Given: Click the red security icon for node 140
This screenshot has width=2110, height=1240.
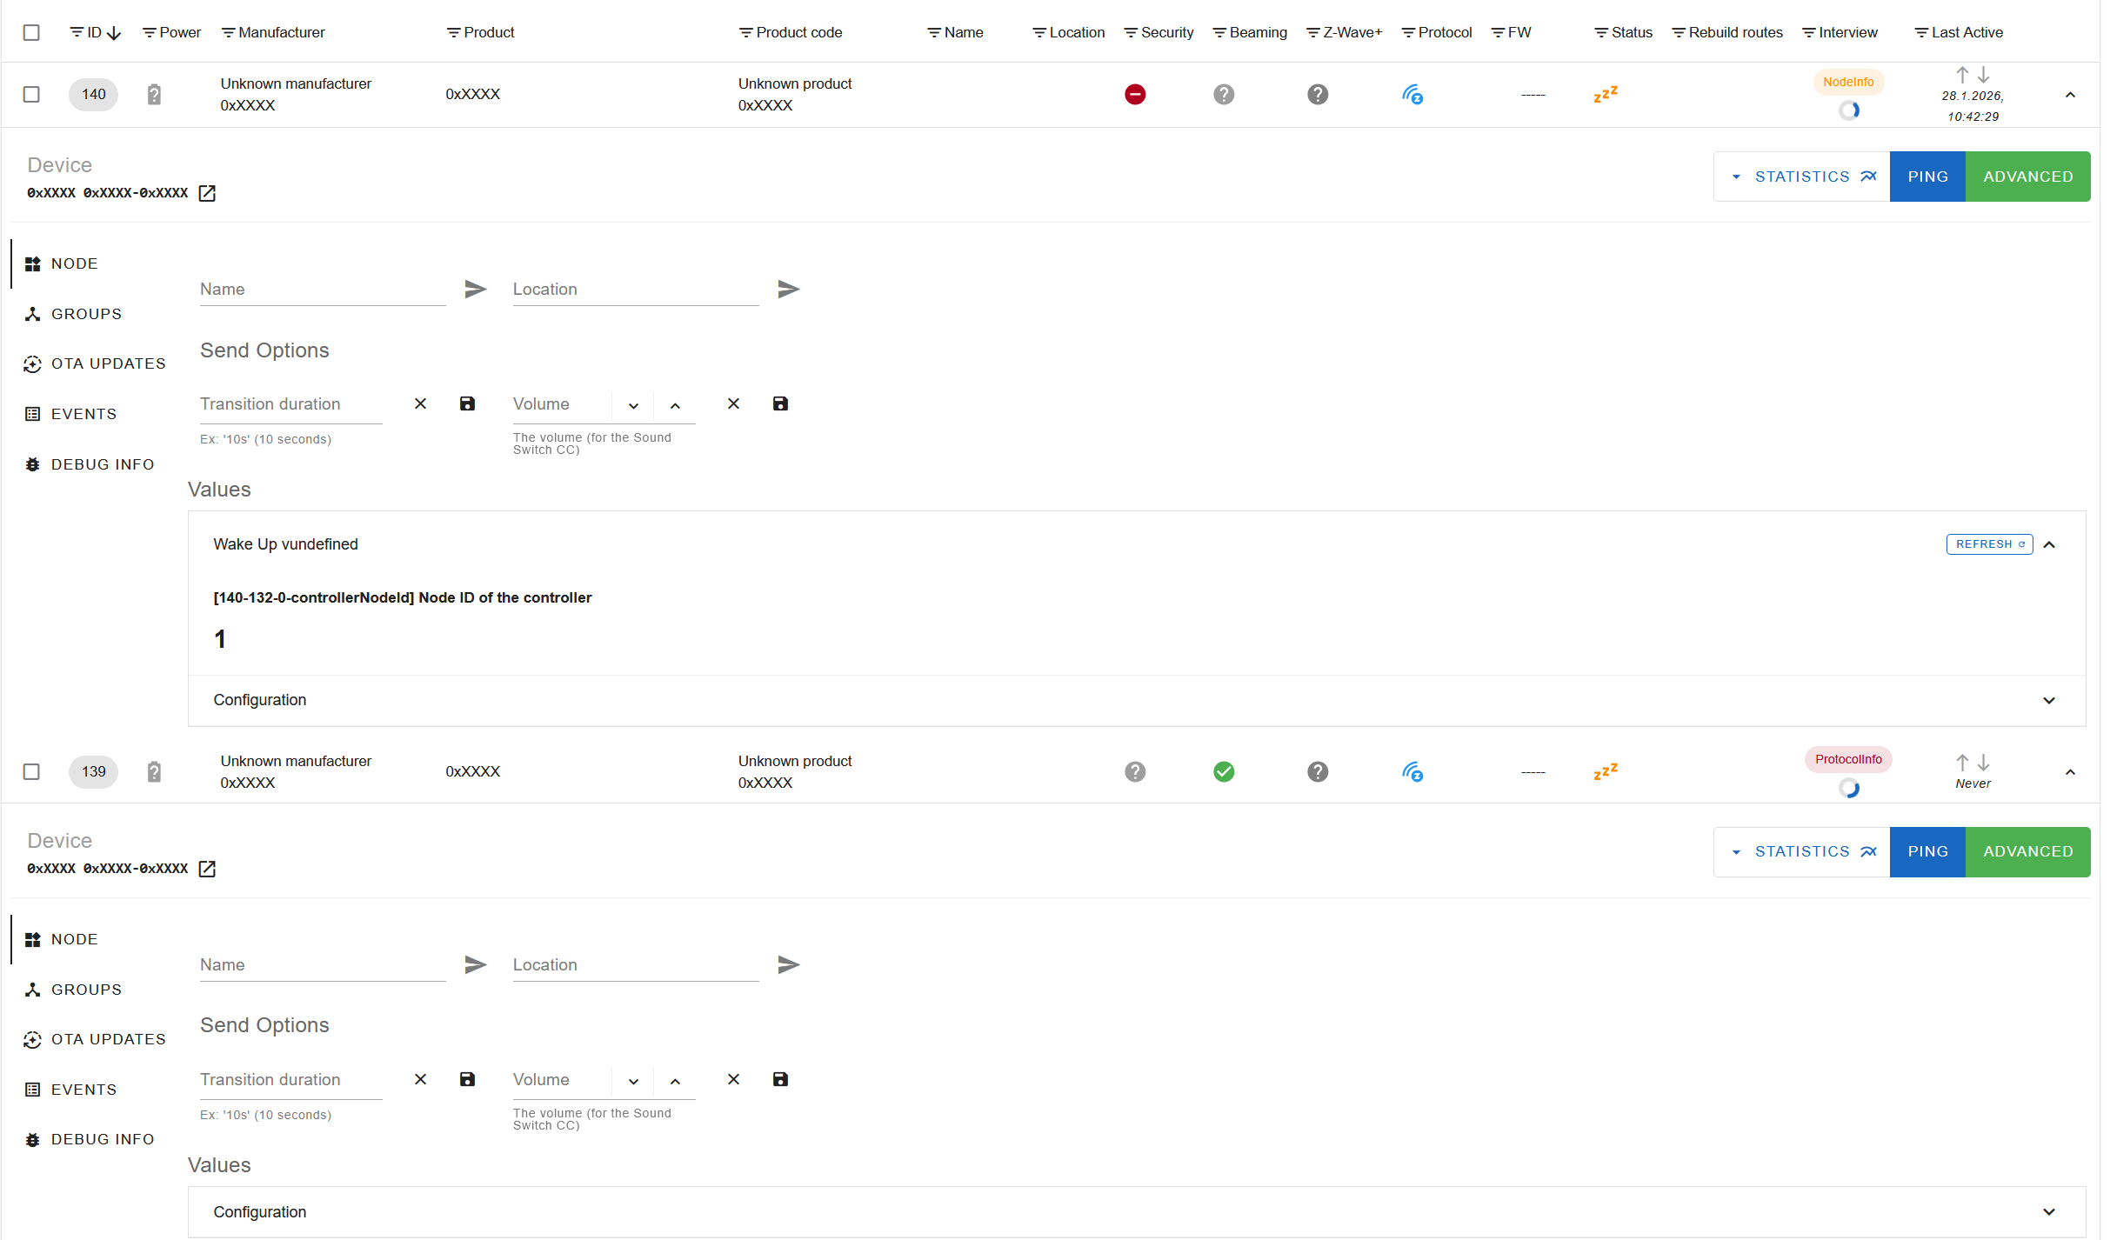Looking at the screenshot, I should [1134, 94].
